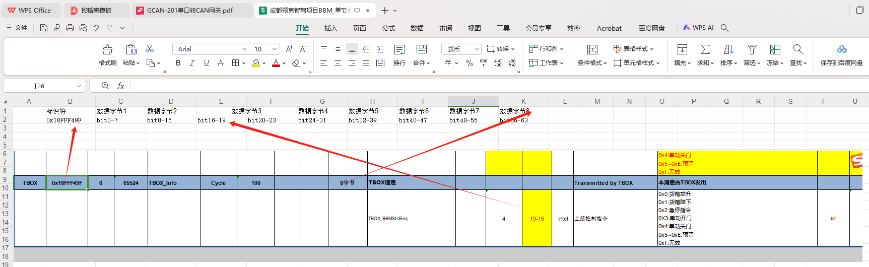Viewport: 869px width, 267px height.
Task: Toggle bottom vertical alignment
Action: [x=352, y=49]
